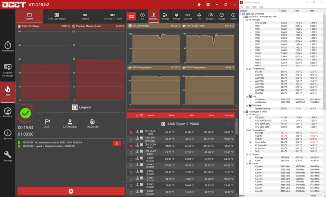This screenshot has height=197, width=326.
Task: Show Usage sensors
Action: (x=222, y=16)
